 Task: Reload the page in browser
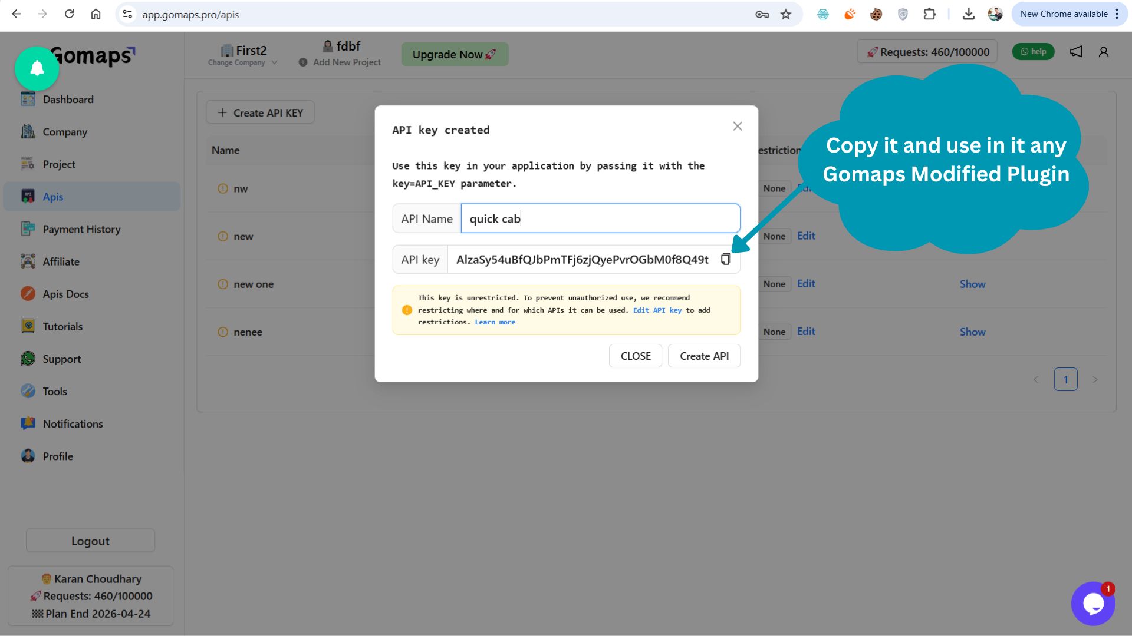tap(69, 14)
